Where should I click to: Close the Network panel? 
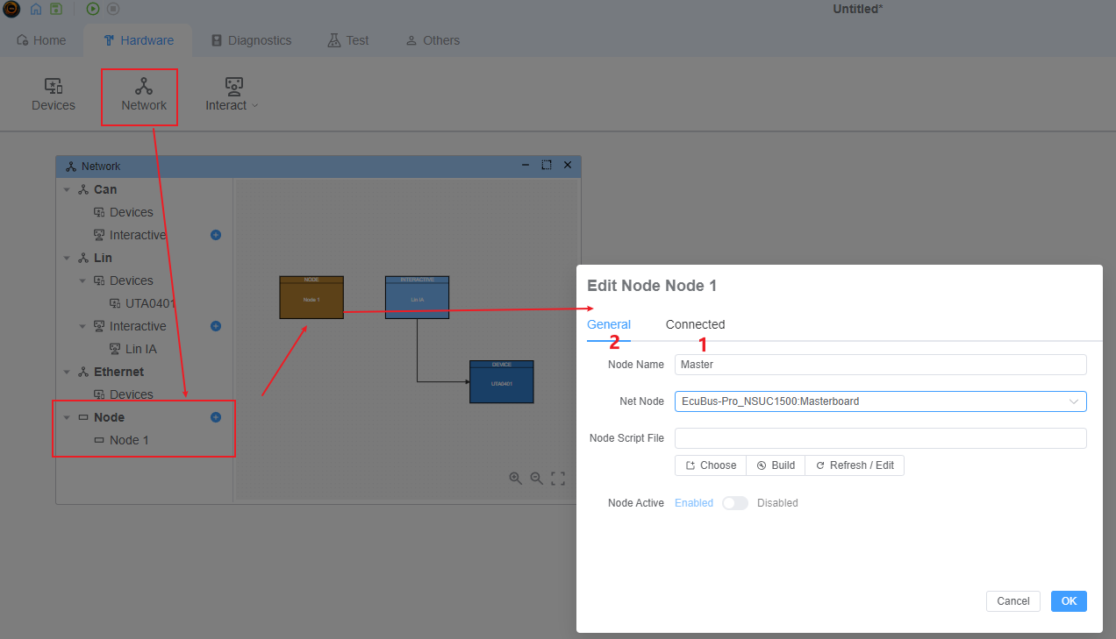(568, 165)
